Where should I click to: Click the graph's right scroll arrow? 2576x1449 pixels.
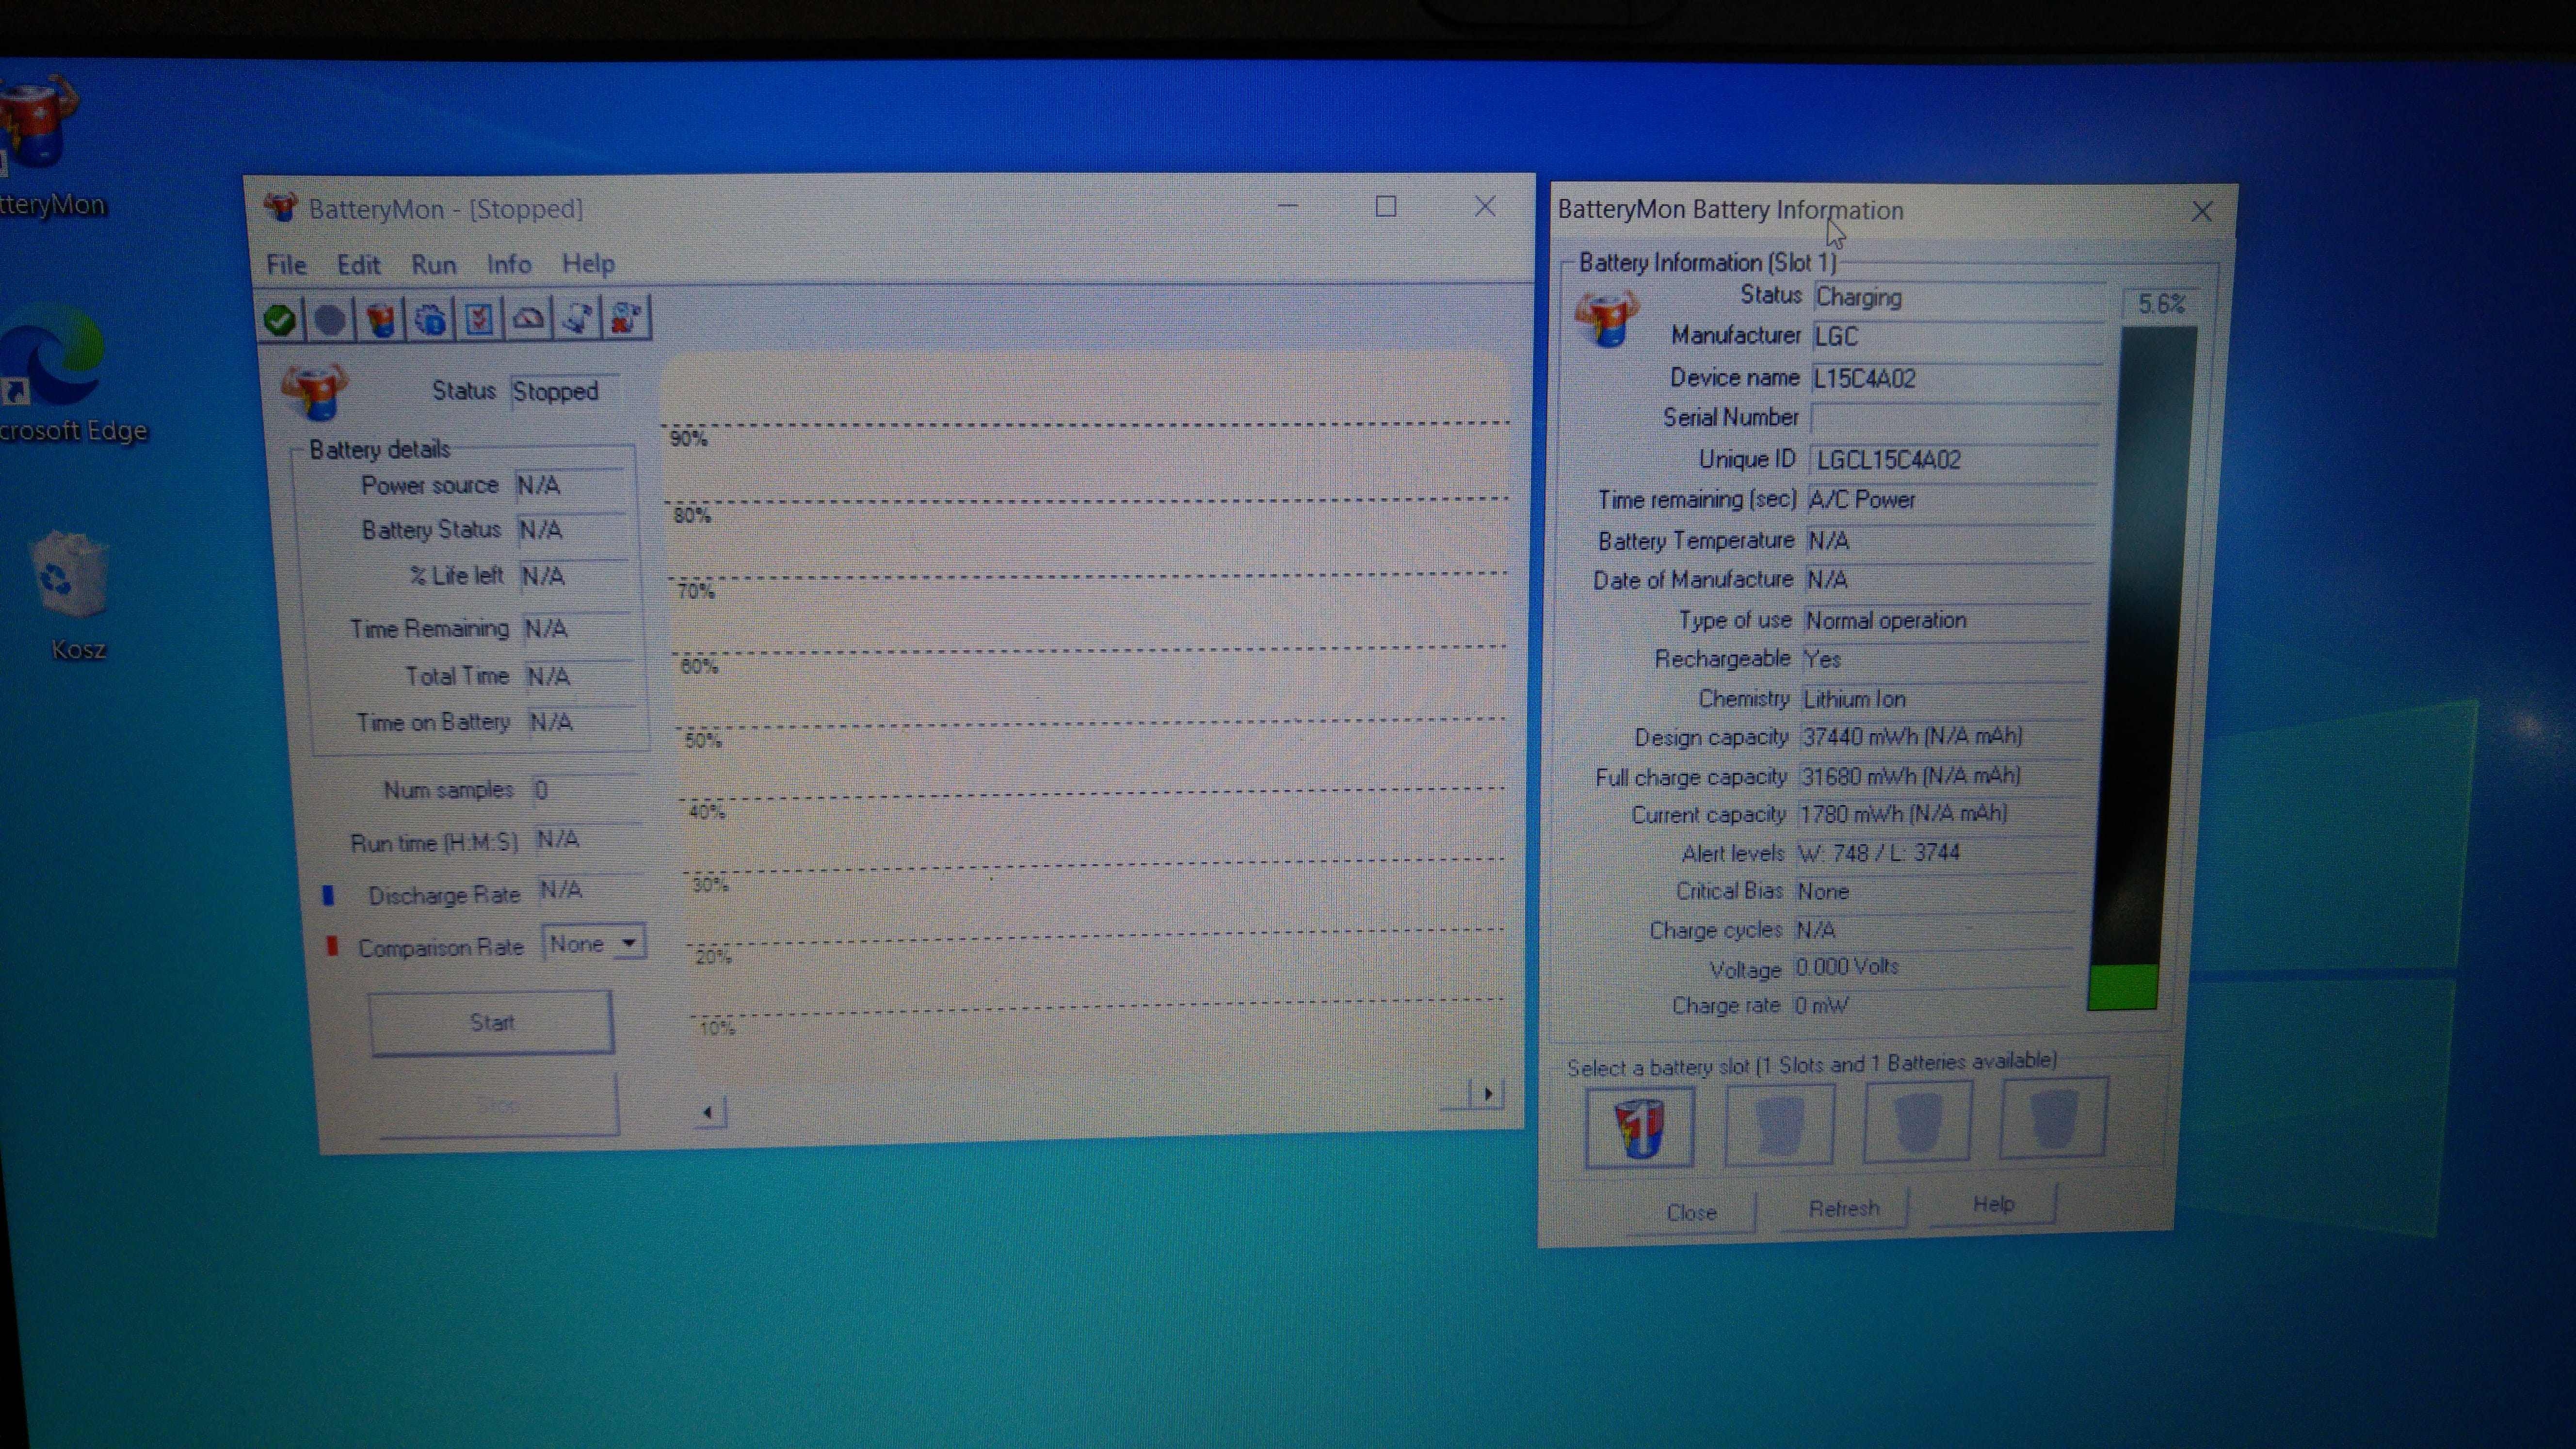point(1488,1094)
